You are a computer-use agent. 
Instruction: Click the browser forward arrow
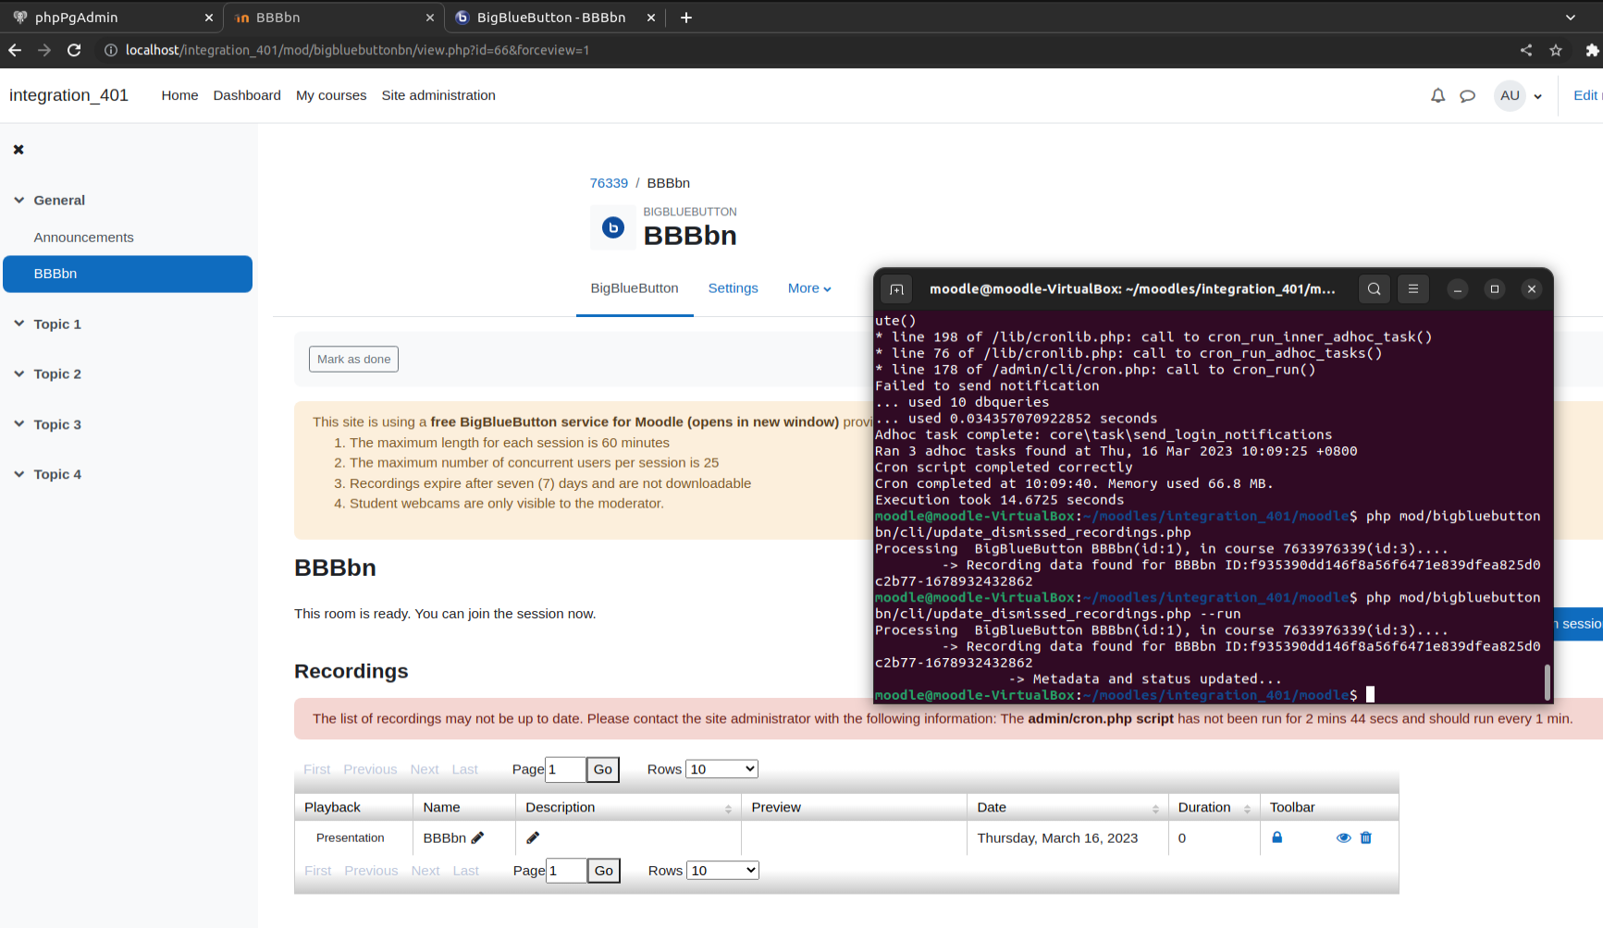[x=44, y=50]
